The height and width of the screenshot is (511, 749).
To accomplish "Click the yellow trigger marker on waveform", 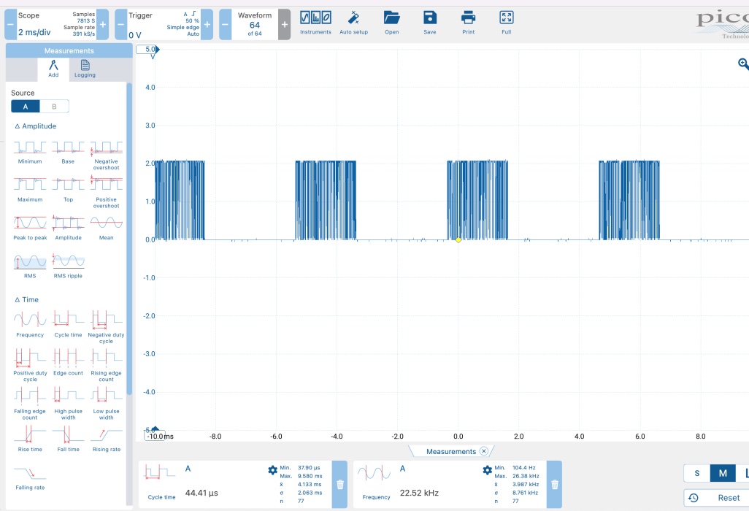I will point(458,240).
